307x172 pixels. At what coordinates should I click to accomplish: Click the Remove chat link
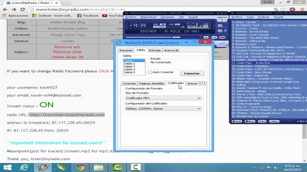(x=67, y=52)
